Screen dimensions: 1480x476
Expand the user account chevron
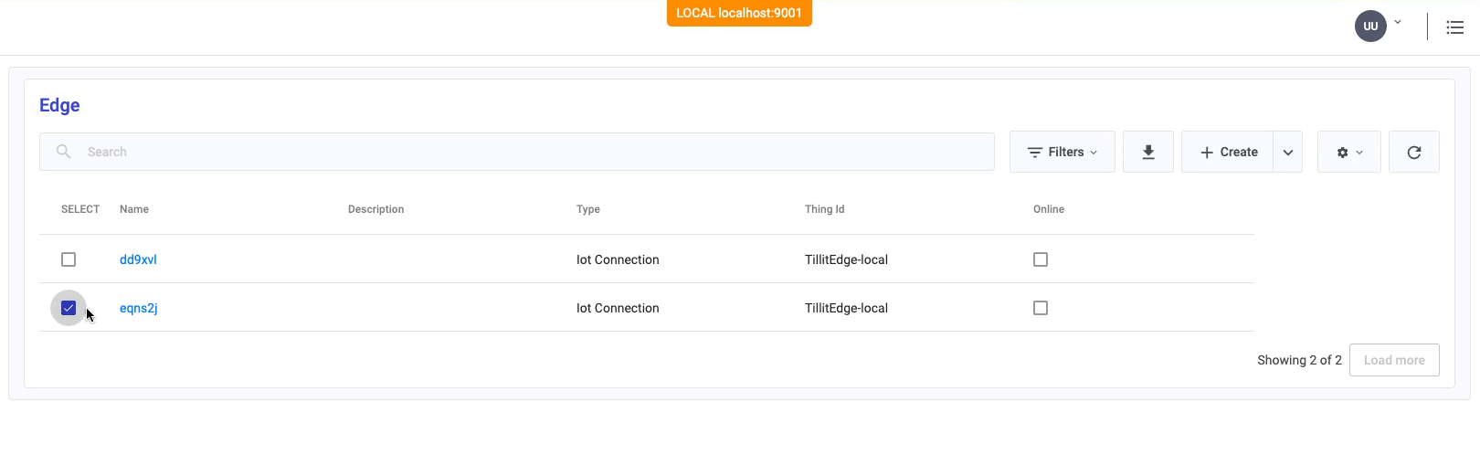click(x=1397, y=22)
